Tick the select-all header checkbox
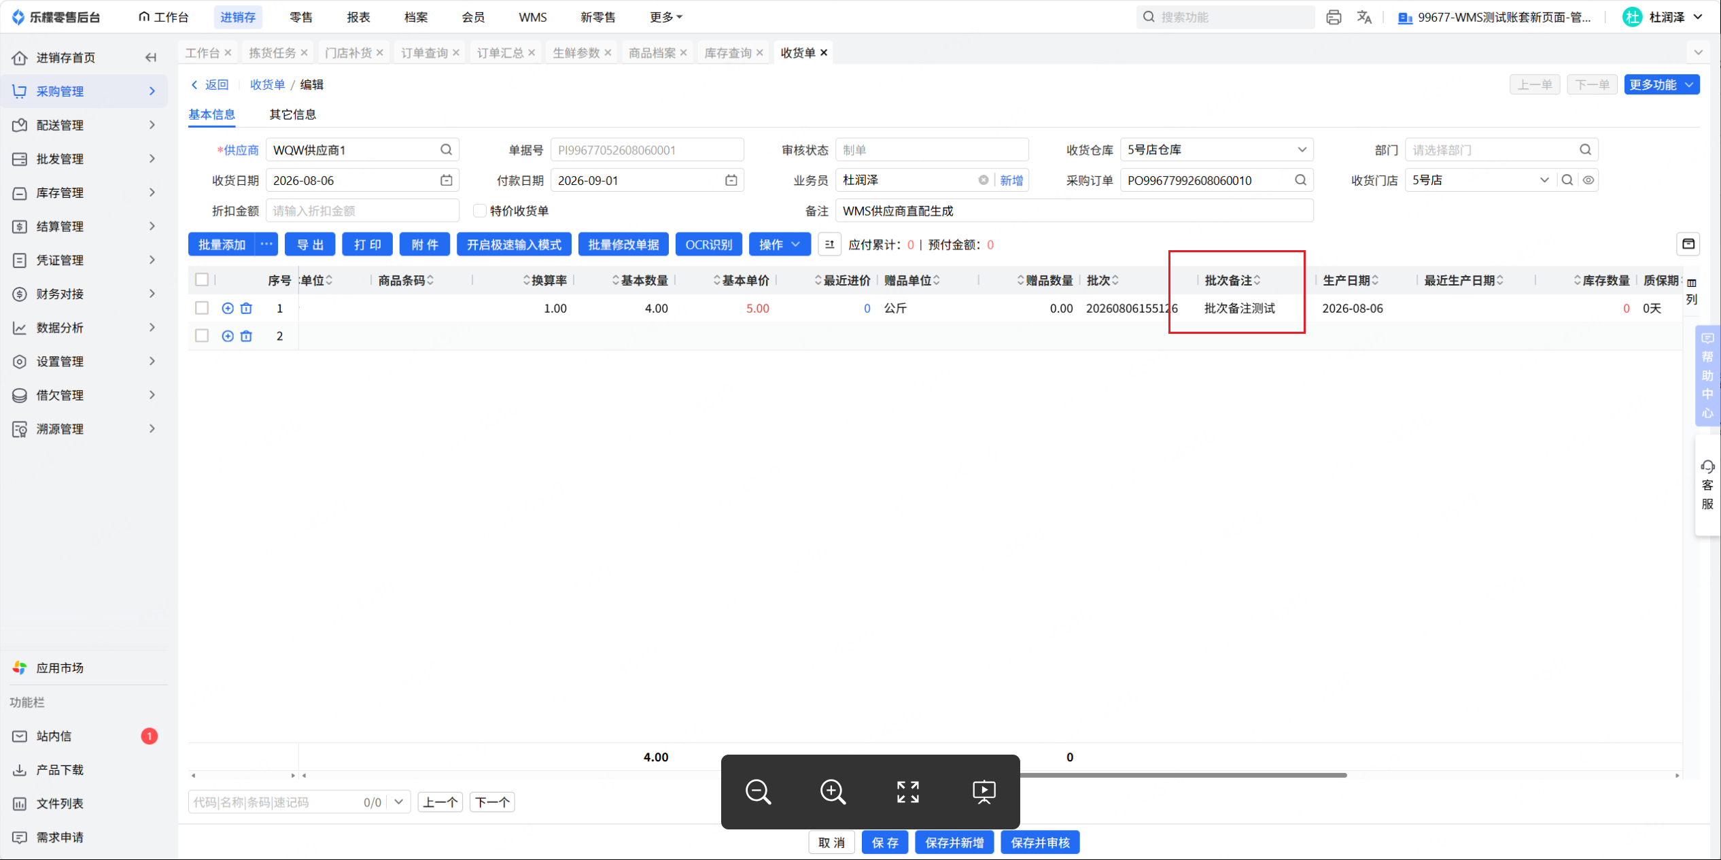This screenshot has width=1721, height=860. point(202,279)
